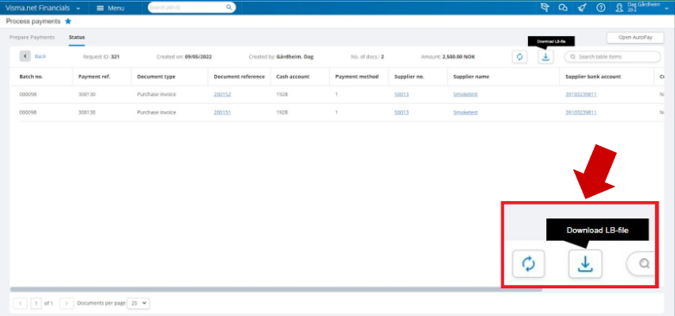
Task: Select Purchase invoice cell in row 200151
Action: coord(156,112)
